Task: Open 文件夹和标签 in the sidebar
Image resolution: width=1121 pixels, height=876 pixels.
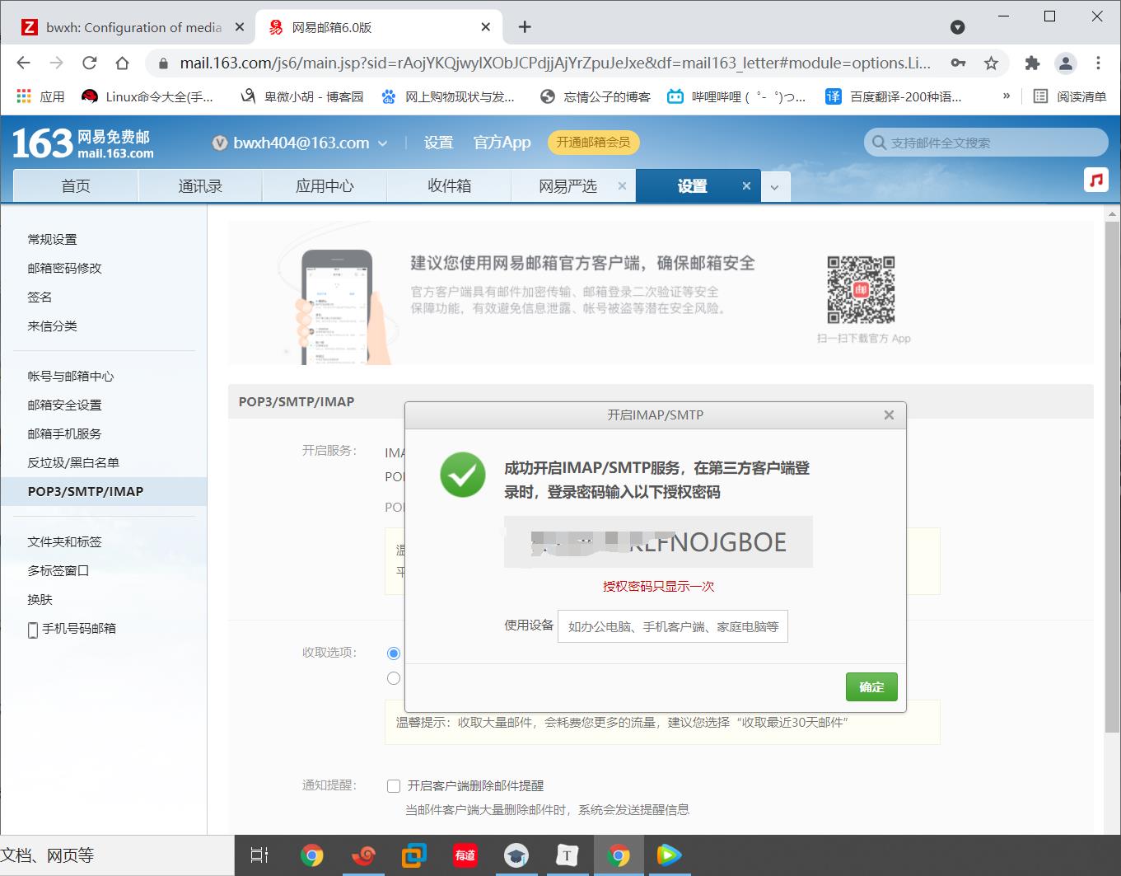Action: pyautogui.click(x=64, y=541)
